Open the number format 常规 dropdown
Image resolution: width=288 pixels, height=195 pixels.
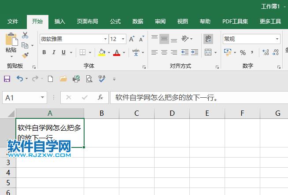point(277,39)
